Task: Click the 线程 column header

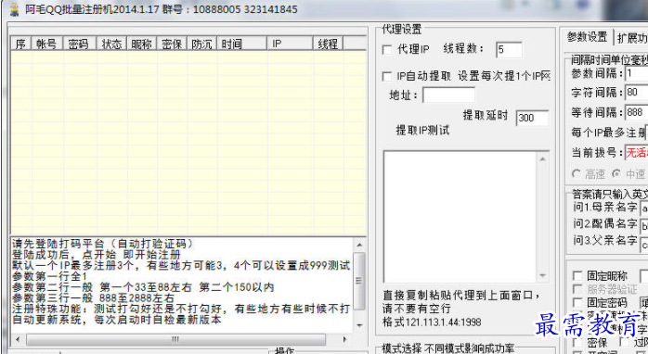Action: tap(328, 44)
